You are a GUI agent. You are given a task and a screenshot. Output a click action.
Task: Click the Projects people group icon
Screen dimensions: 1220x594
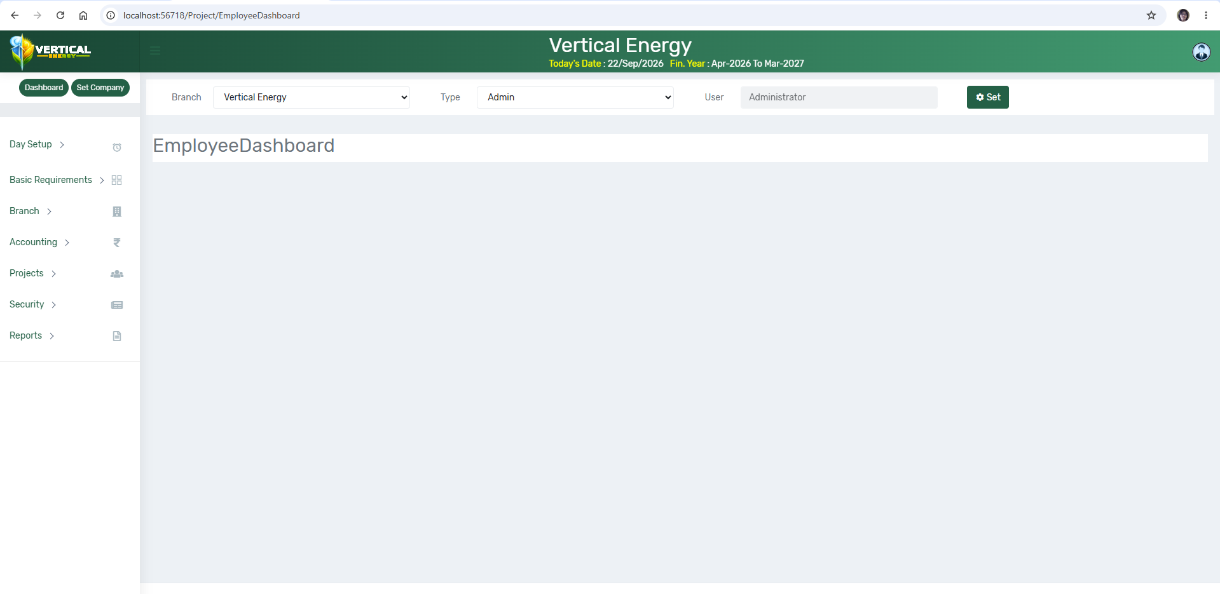point(117,274)
